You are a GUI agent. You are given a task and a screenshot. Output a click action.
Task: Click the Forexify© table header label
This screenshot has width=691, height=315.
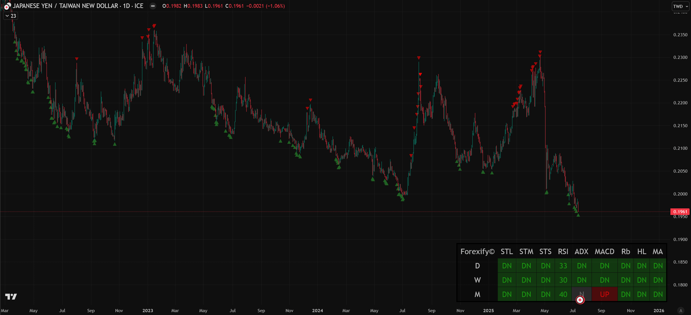click(477, 252)
